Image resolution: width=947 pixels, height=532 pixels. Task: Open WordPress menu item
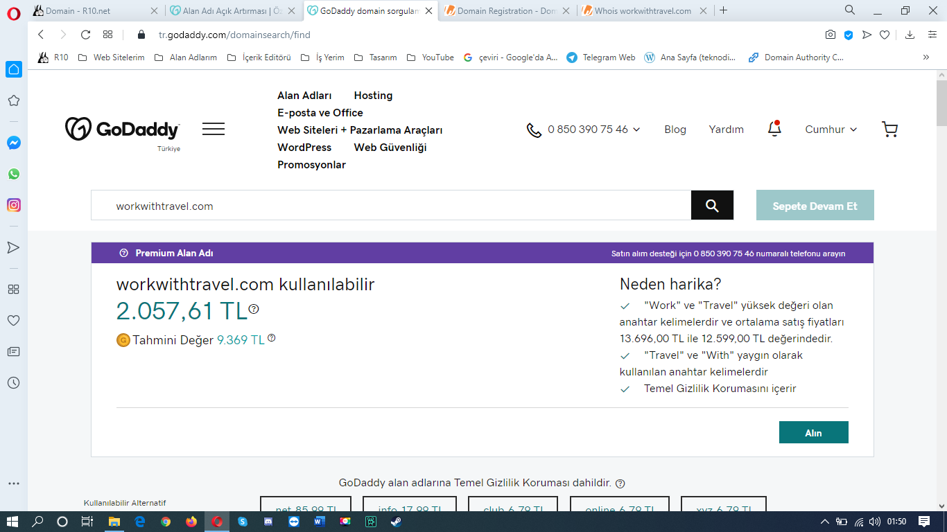point(304,148)
